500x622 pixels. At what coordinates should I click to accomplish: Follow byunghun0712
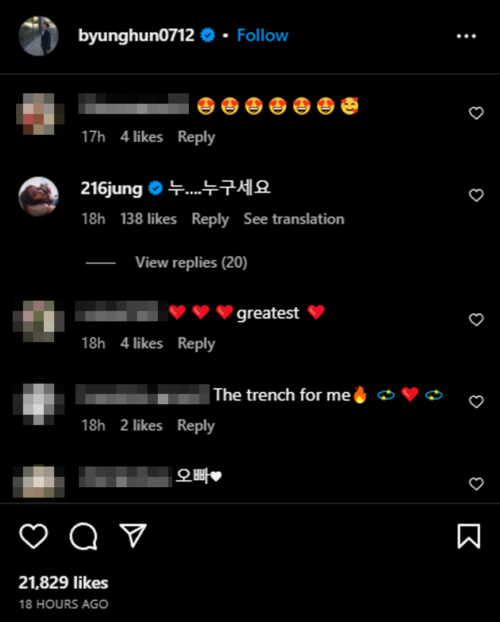(263, 35)
